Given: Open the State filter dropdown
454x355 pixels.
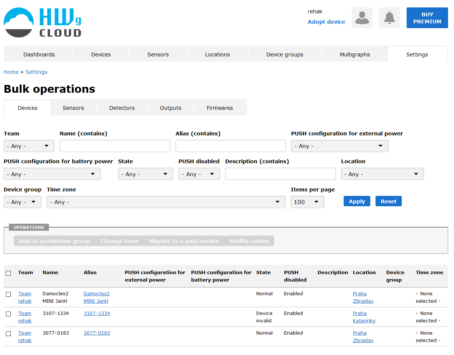Looking at the screenshot, I should (x=146, y=174).
